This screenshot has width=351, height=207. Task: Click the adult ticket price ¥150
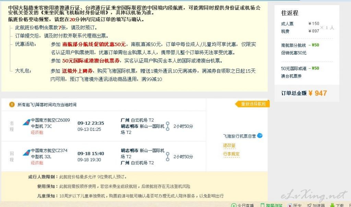point(314,24)
